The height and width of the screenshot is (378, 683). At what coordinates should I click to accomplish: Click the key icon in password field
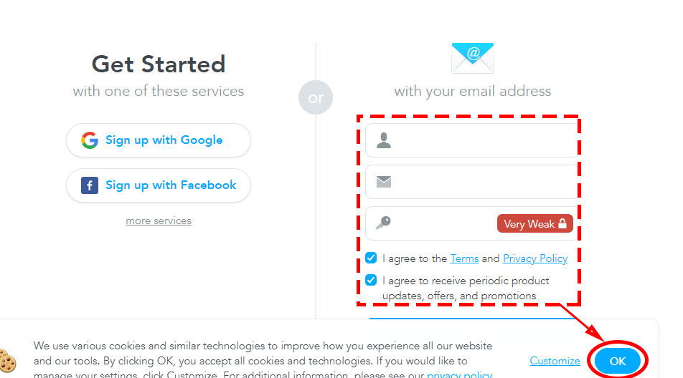coord(384,223)
